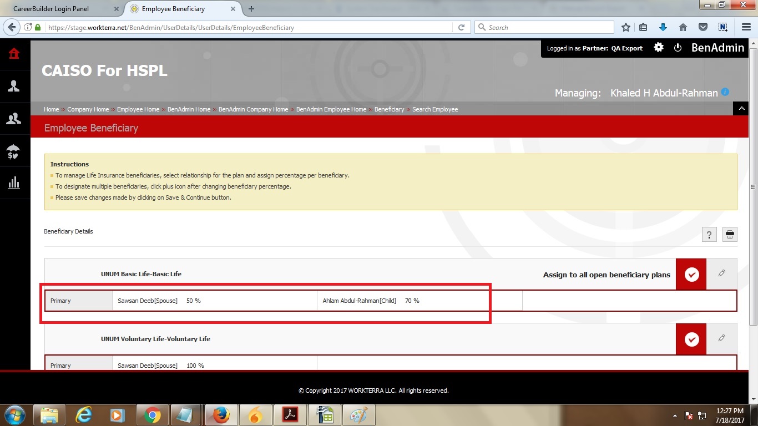Click BenAdmin Company Home breadcrumb
This screenshot has height=426, width=758.
point(253,109)
